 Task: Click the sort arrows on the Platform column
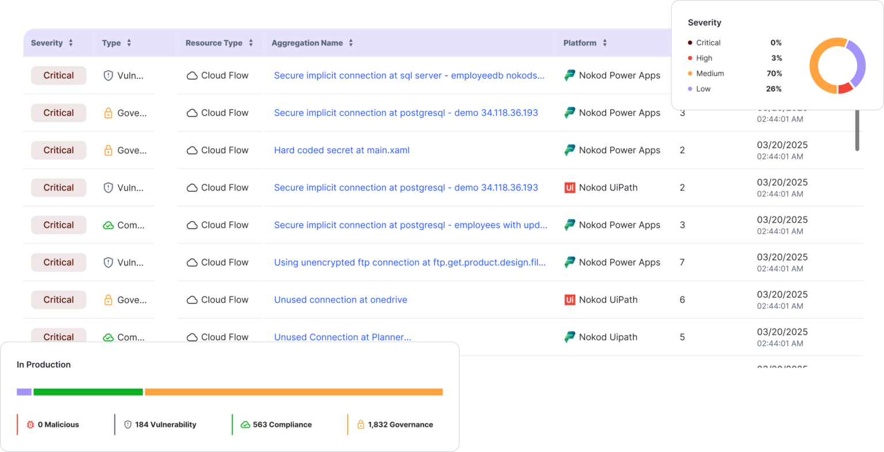[604, 43]
